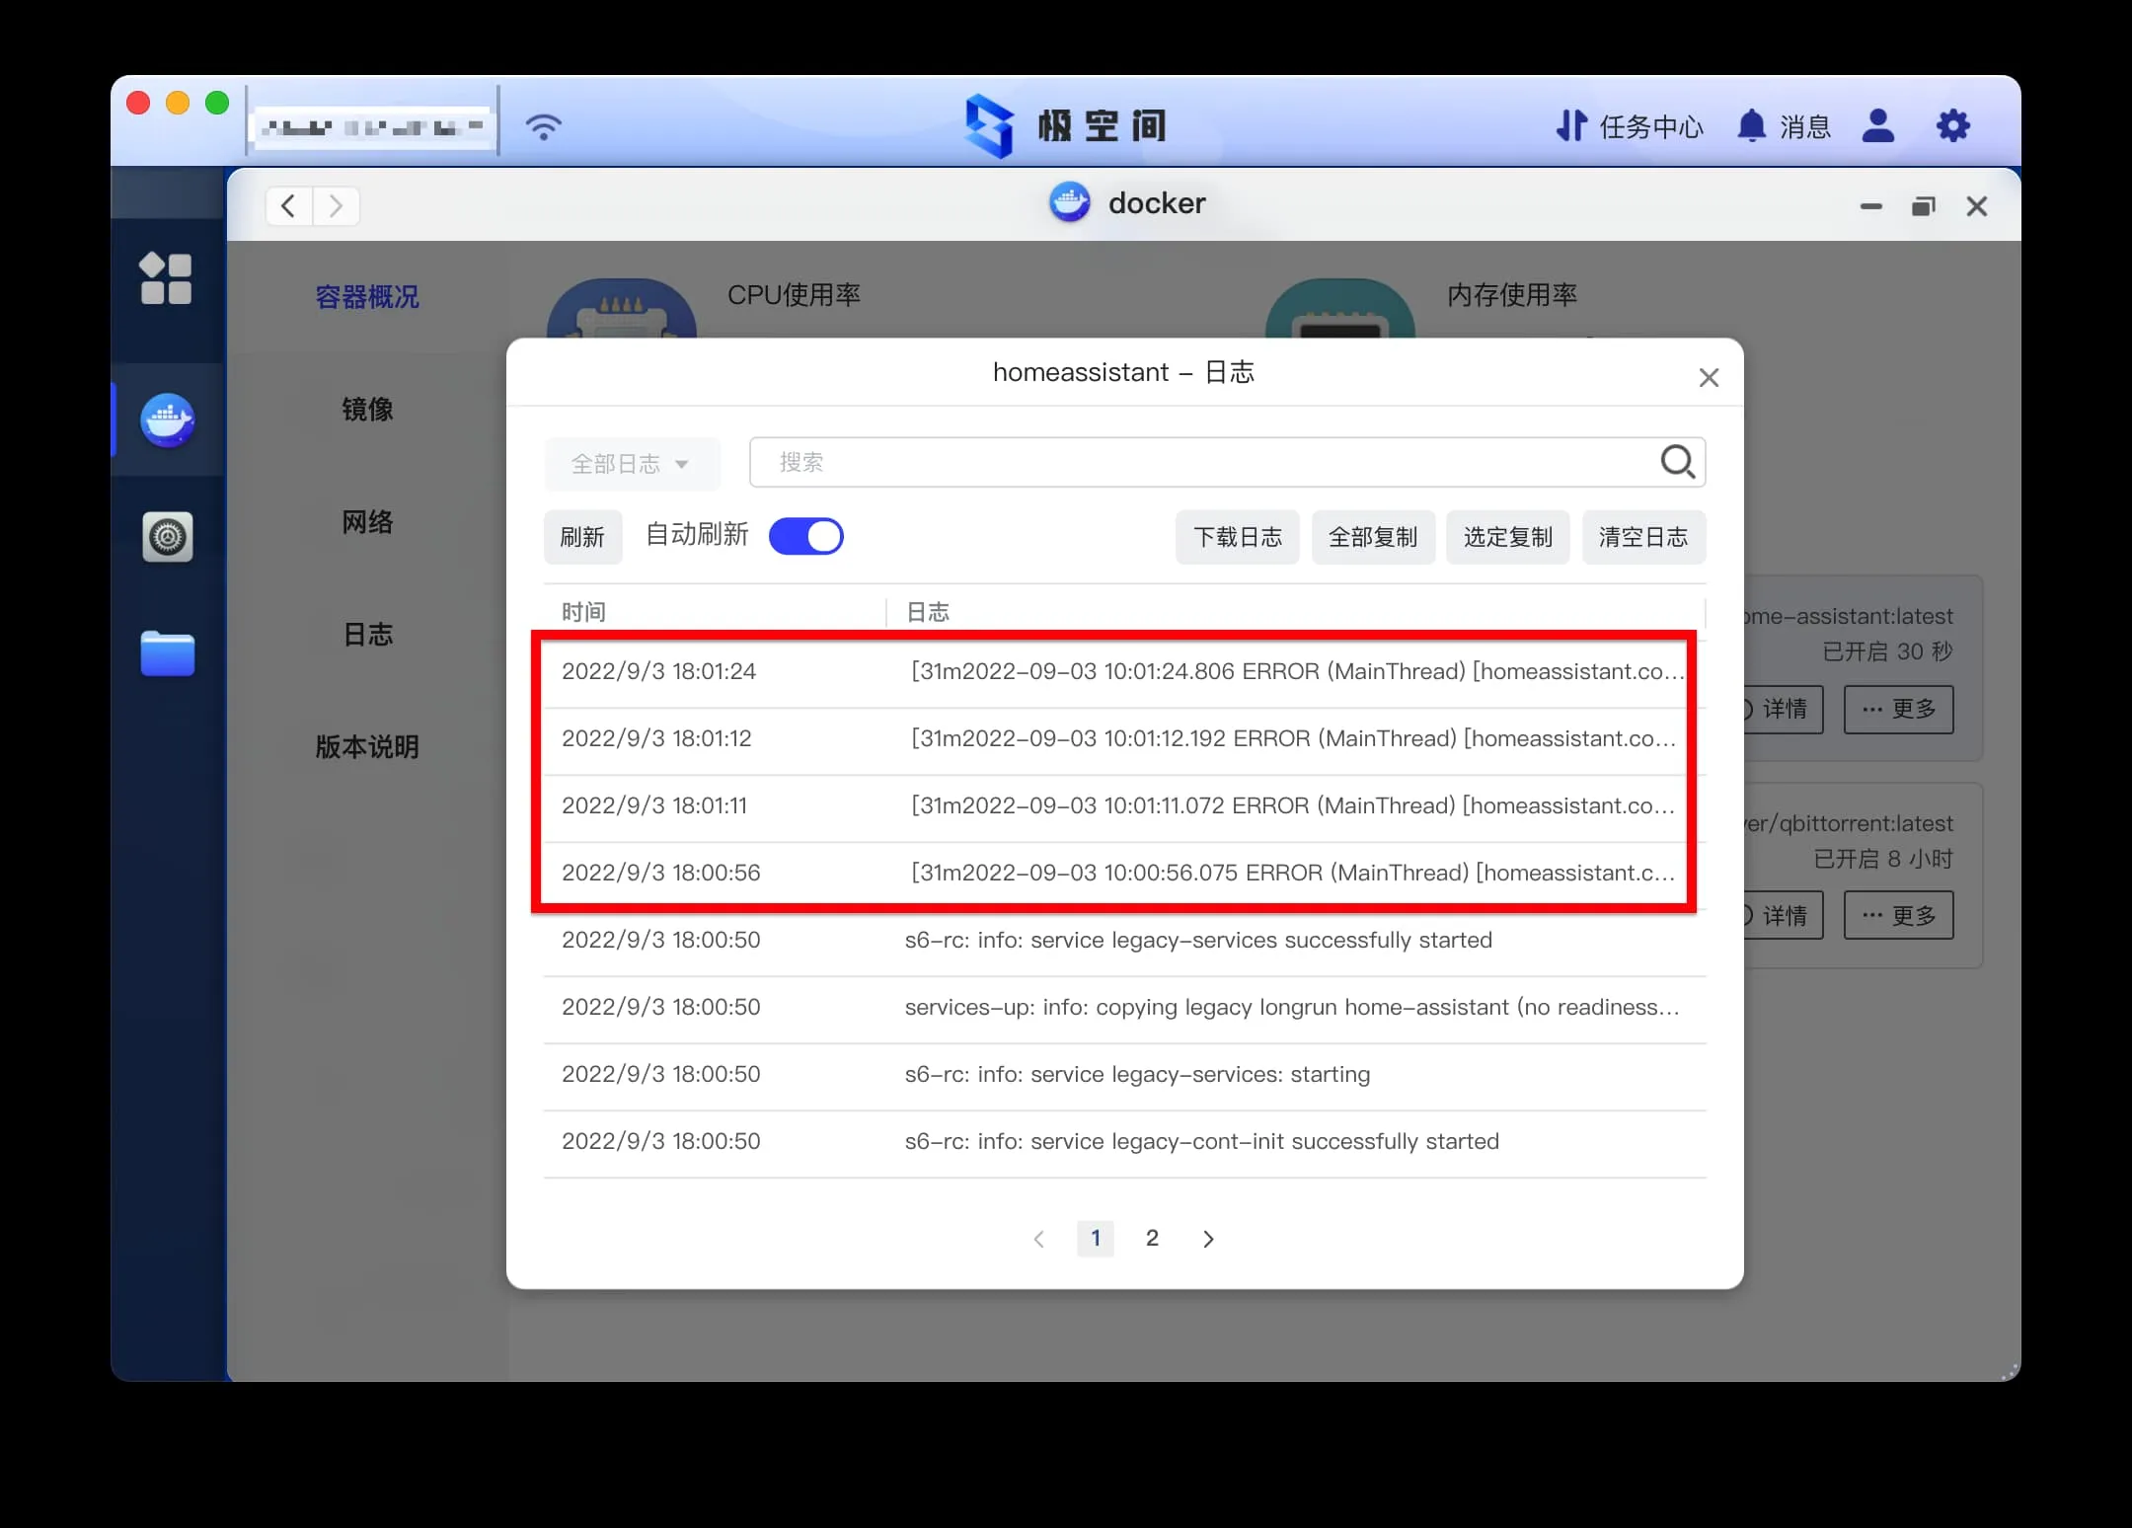Expand the 全部日志 log filter dropdown
This screenshot has height=1528, width=2132.
point(631,464)
